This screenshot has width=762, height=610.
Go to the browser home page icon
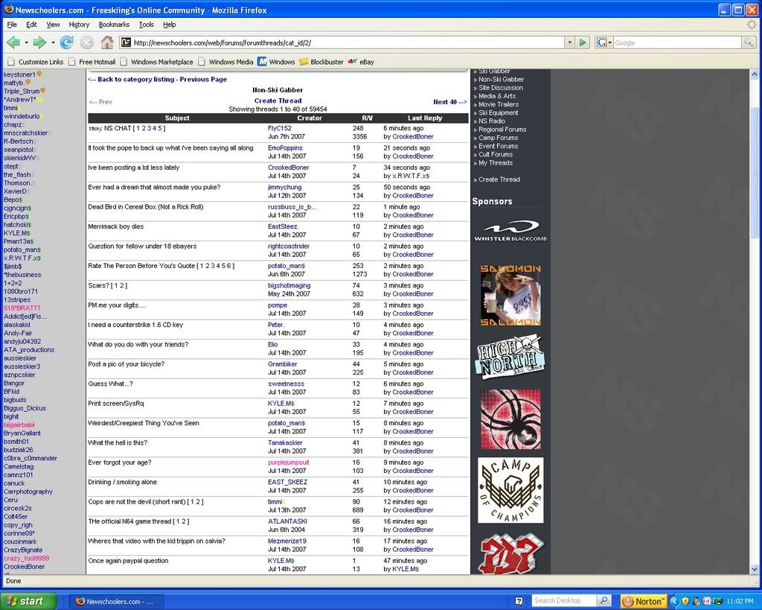[x=107, y=42]
